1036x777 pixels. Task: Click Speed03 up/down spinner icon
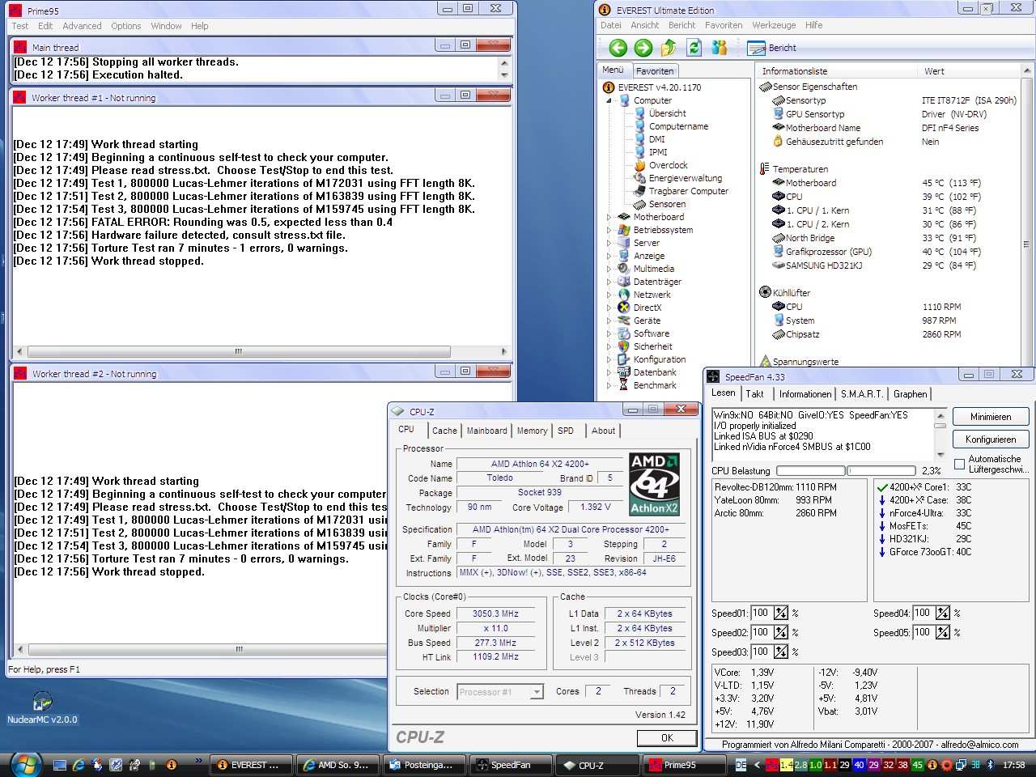tap(781, 652)
